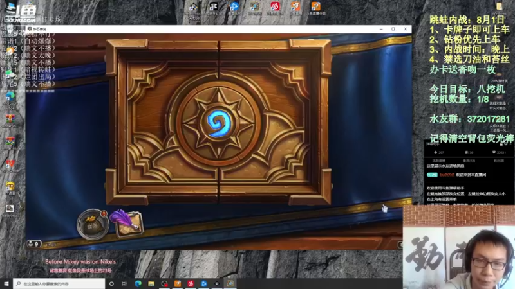515x289 pixels.
Task: Open the black scissors-style desktop shortcut
Action: (x=214, y=8)
